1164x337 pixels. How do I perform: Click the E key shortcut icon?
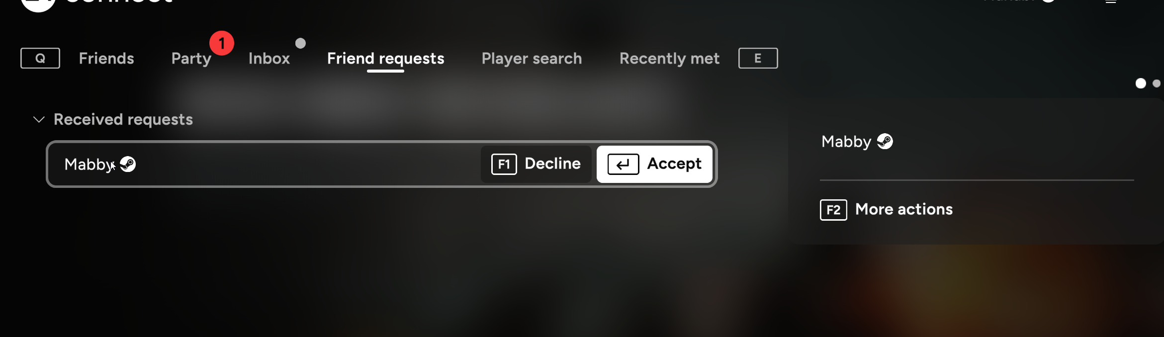click(x=758, y=58)
